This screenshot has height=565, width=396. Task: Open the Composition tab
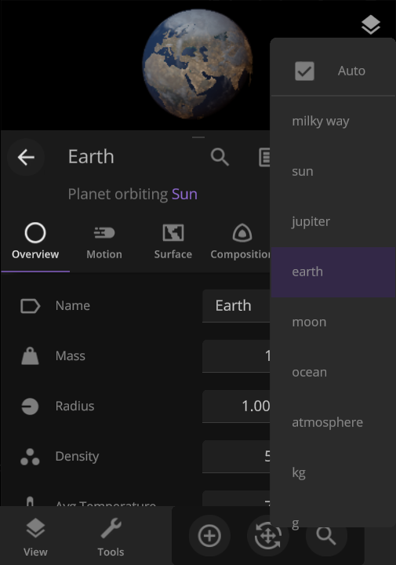[x=239, y=242]
